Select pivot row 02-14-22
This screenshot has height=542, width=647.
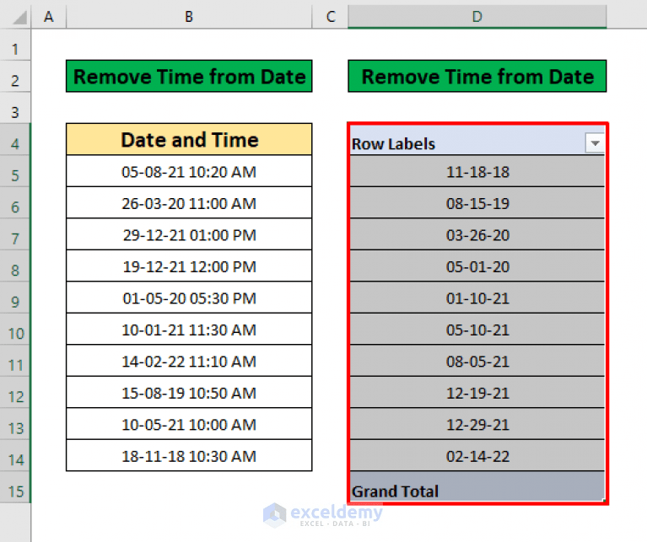point(477,456)
